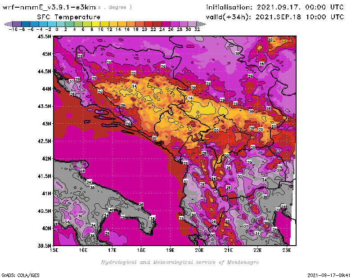This screenshot has width=360, height=278.
Task: Click the '44N' latitude label
Action: point(46,89)
